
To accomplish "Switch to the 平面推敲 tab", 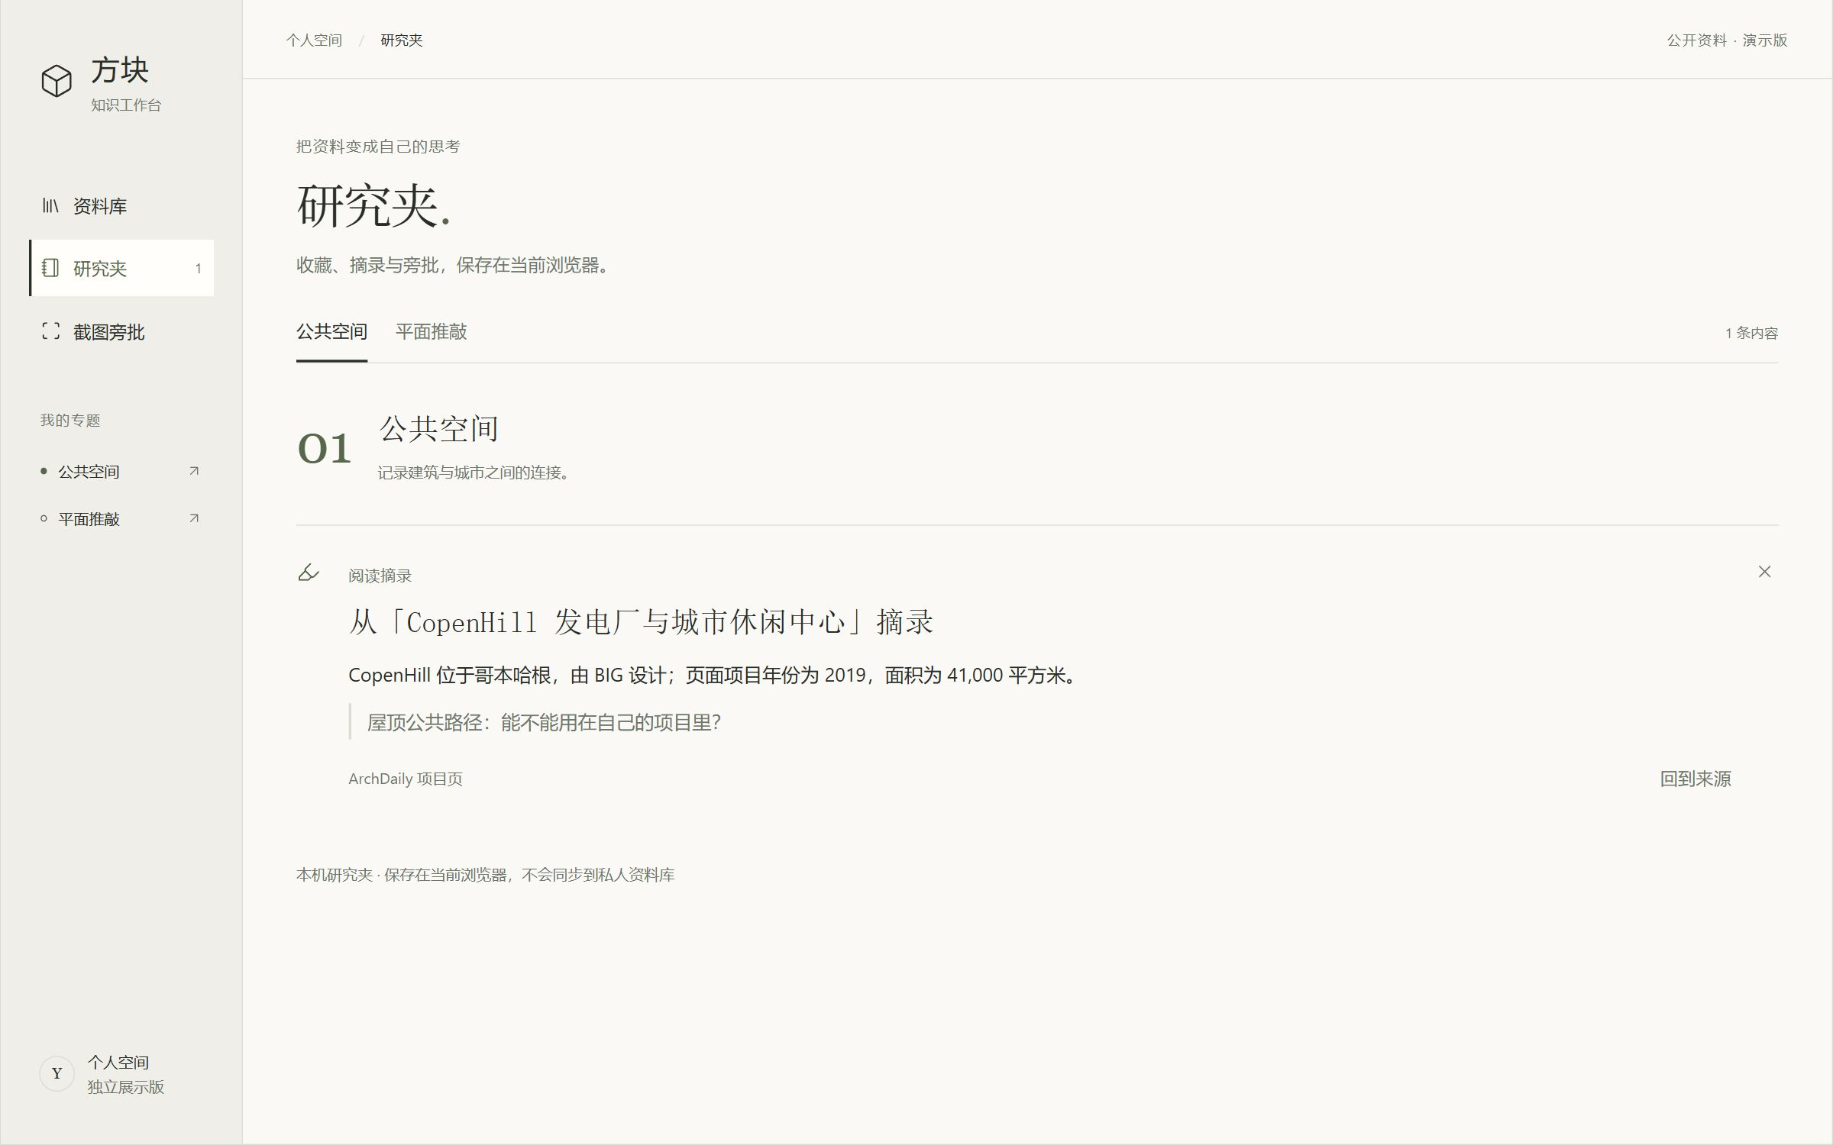I will point(431,332).
